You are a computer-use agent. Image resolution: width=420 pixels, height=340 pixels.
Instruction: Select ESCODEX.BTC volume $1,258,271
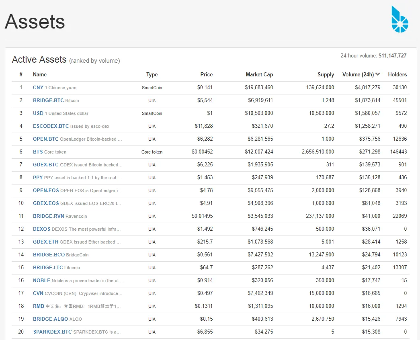coord(367,126)
